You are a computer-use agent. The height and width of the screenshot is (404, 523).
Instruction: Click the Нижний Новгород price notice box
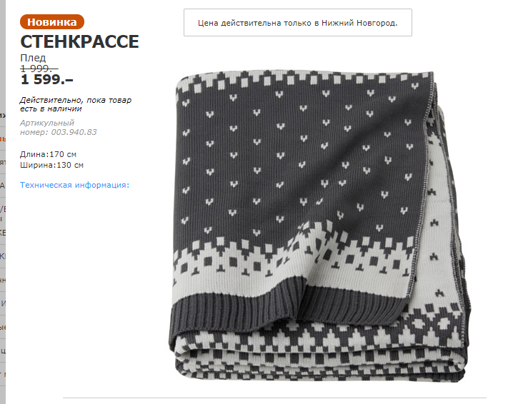point(298,23)
